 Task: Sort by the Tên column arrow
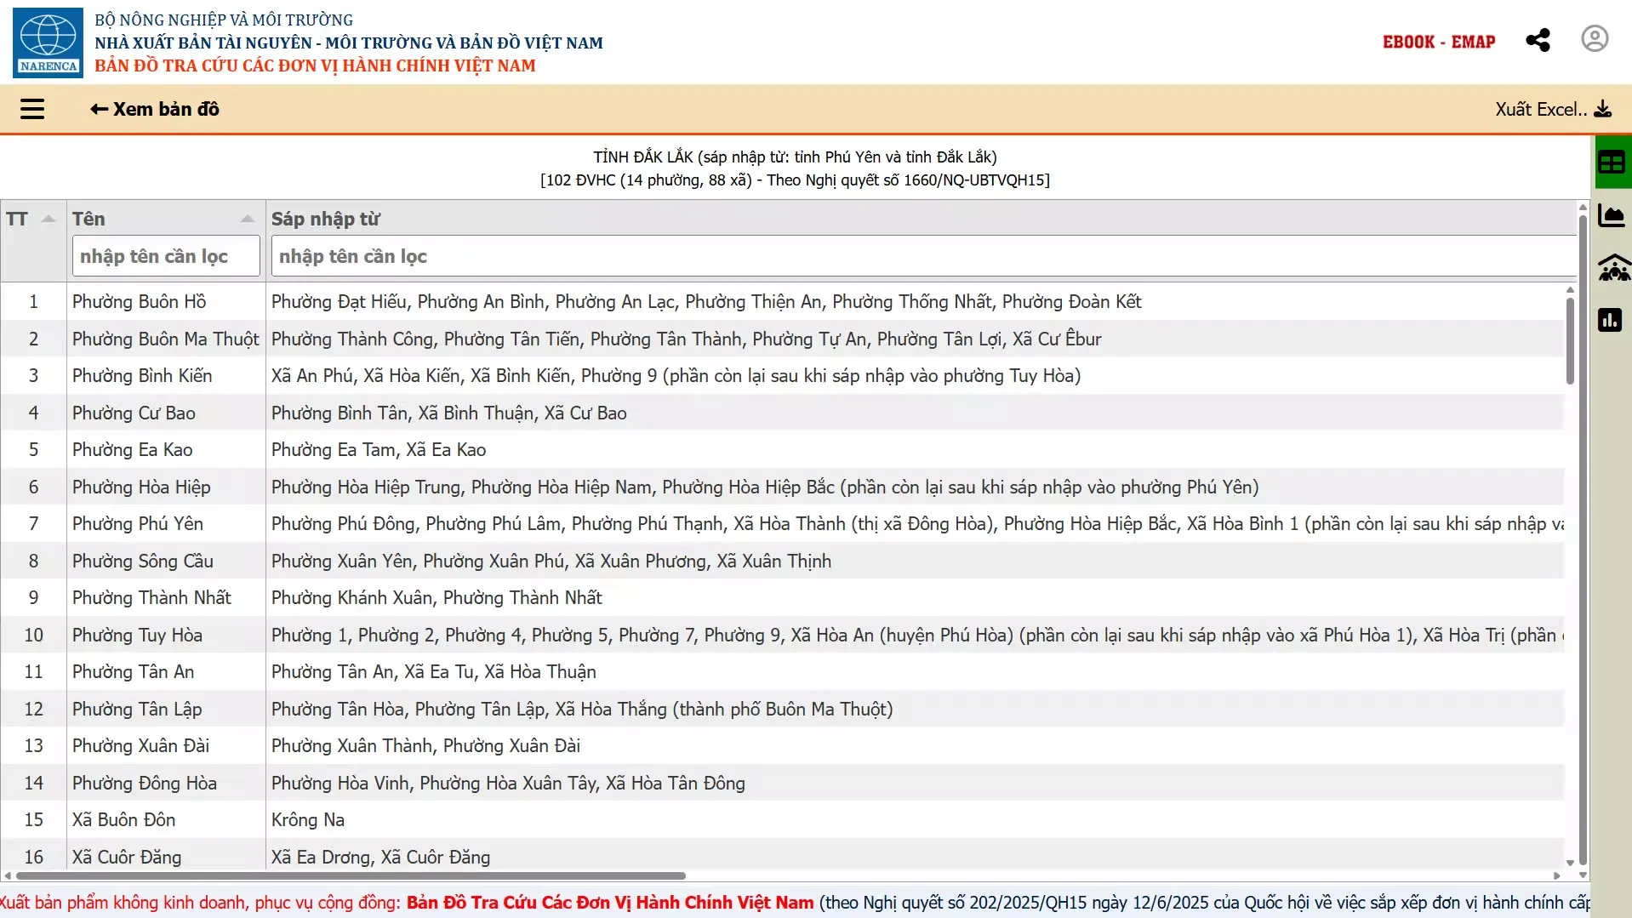click(248, 219)
